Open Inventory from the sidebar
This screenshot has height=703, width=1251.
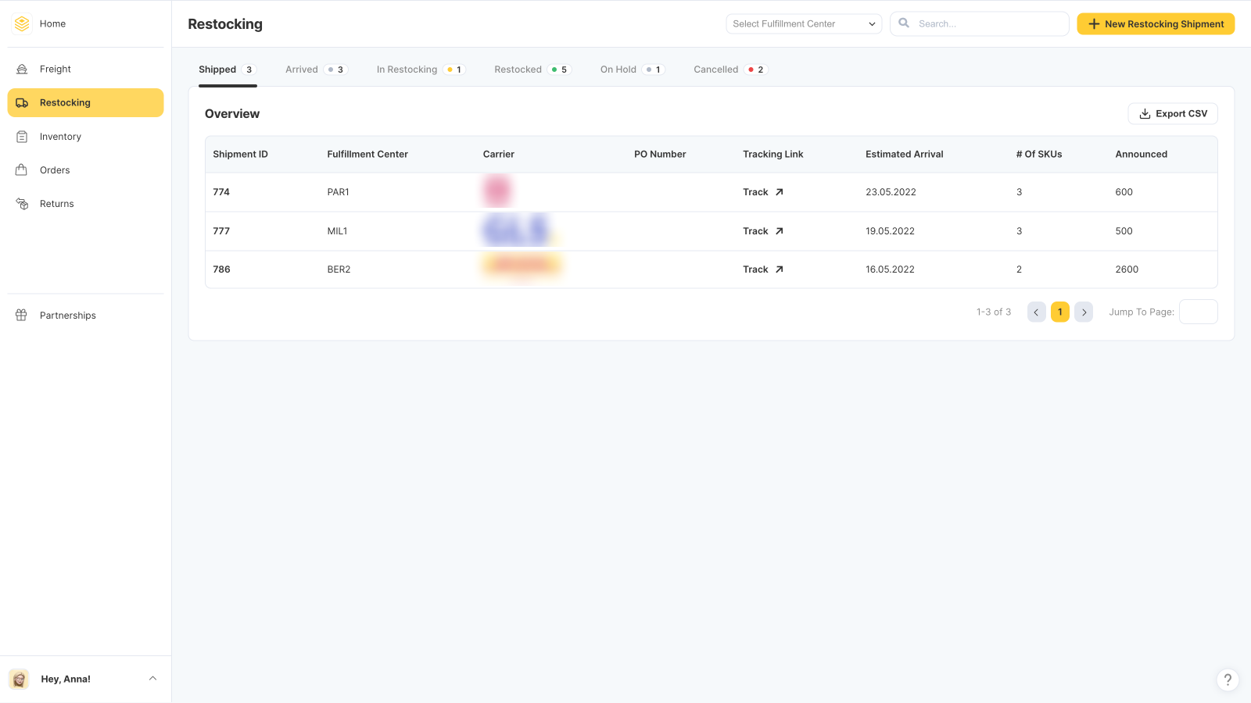pyautogui.click(x=23, y=136)
